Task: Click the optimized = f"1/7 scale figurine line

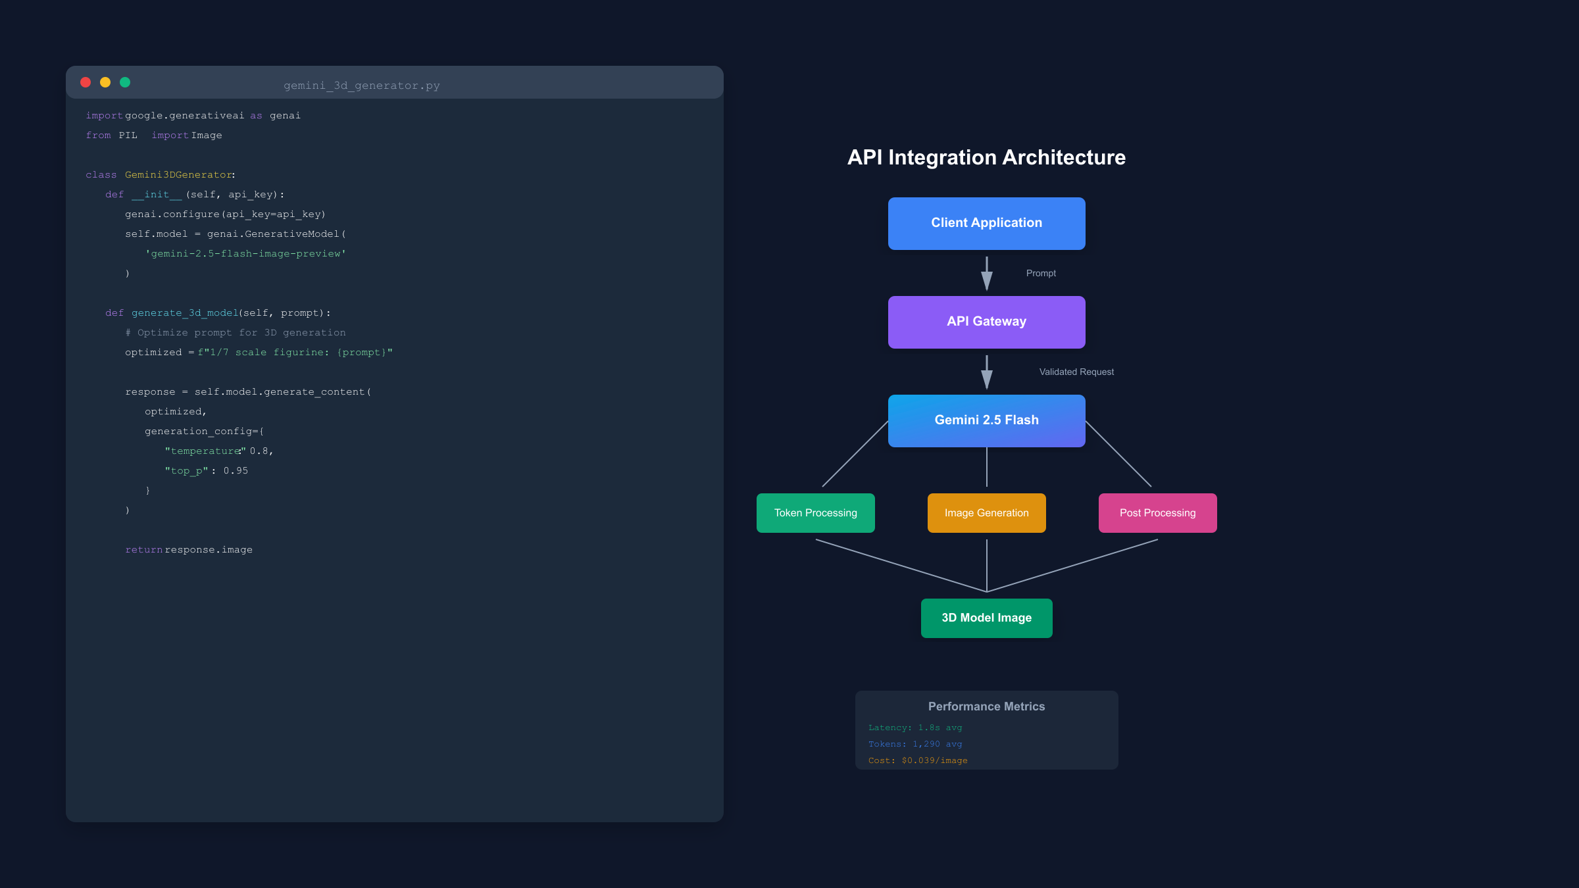Action: click(259, 353)
